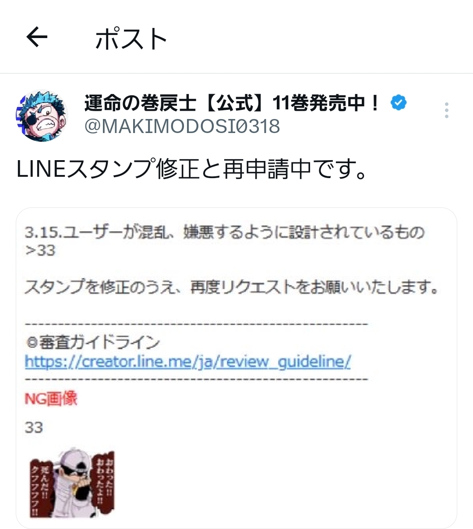Viewport: 473px width, 529px height.
Task: Open the rejected sticker thumbnail of capped character
Action: point(72,483)
